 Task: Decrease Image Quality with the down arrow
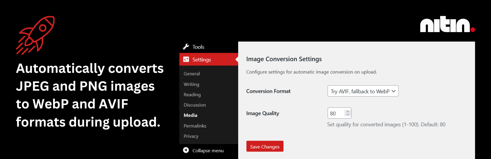(x=348, y=115)
